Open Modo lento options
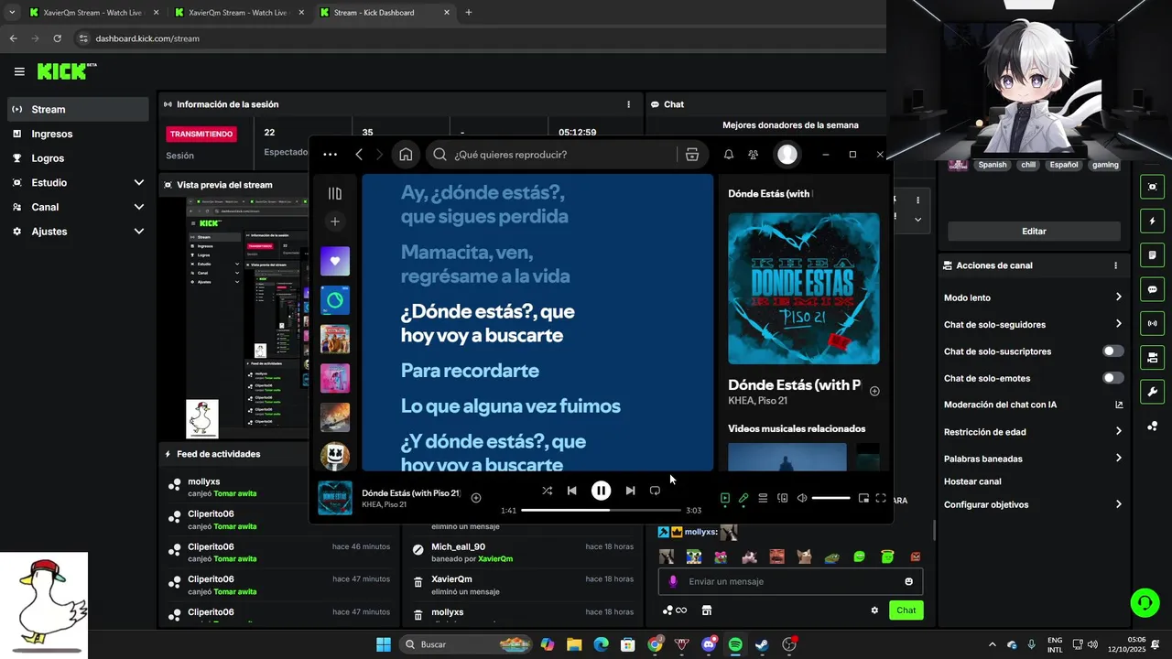Screen dimensions: 1172x659 (1033, 297)
